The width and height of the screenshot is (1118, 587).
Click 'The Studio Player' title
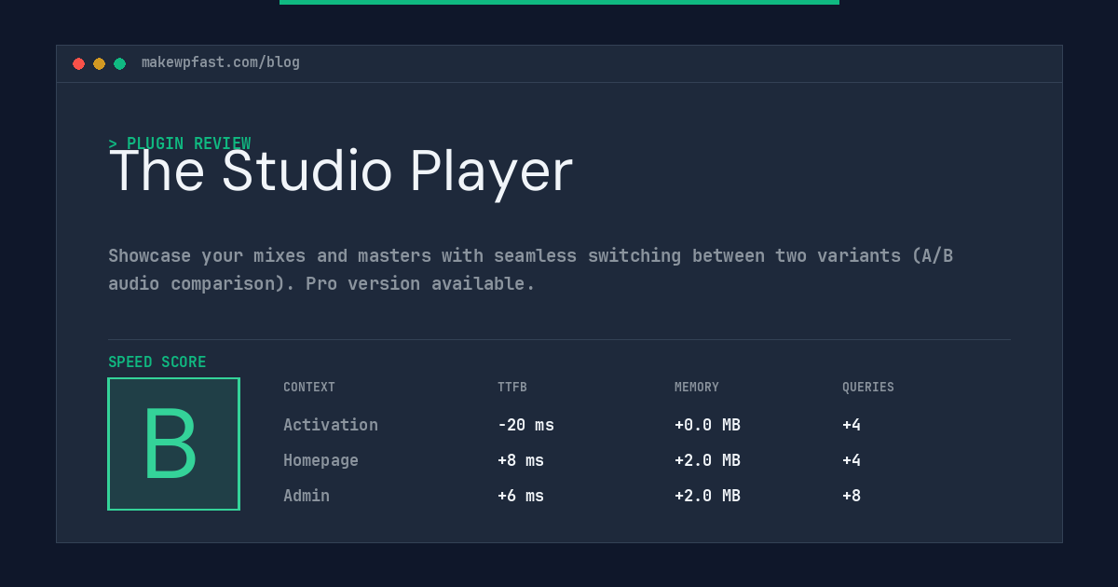pyautogui.click(x=341, y=171)
